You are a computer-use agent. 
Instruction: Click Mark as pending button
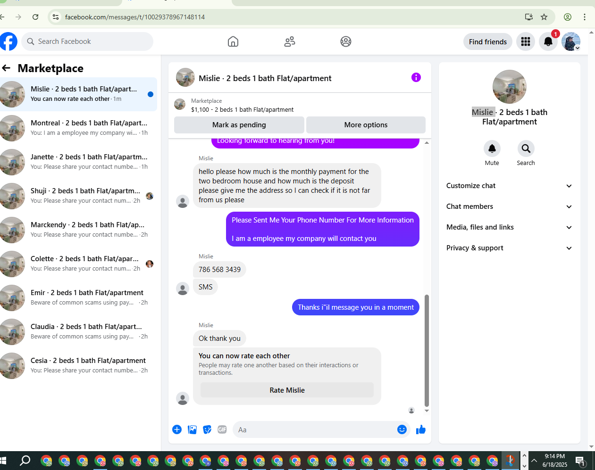pos(239,125)
